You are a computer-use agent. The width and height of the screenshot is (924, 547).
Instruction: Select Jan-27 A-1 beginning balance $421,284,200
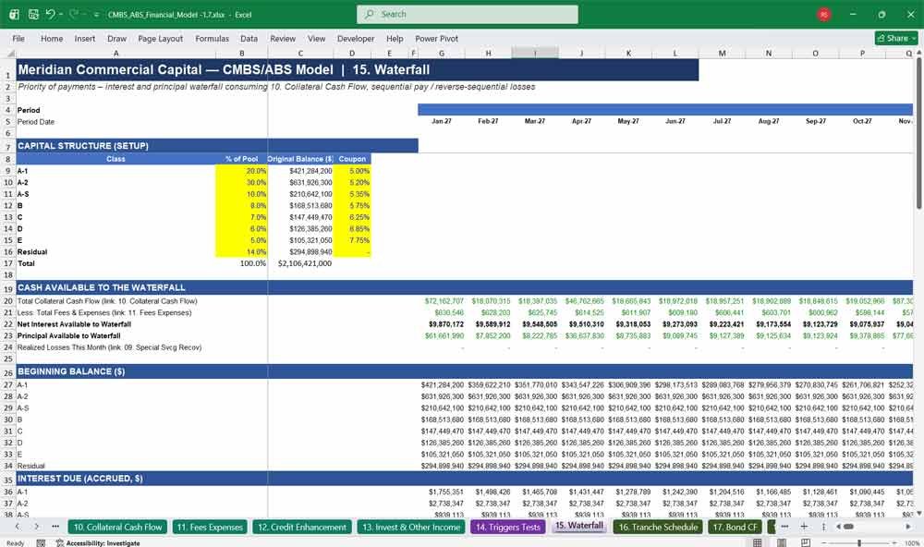tap(442, 385)
